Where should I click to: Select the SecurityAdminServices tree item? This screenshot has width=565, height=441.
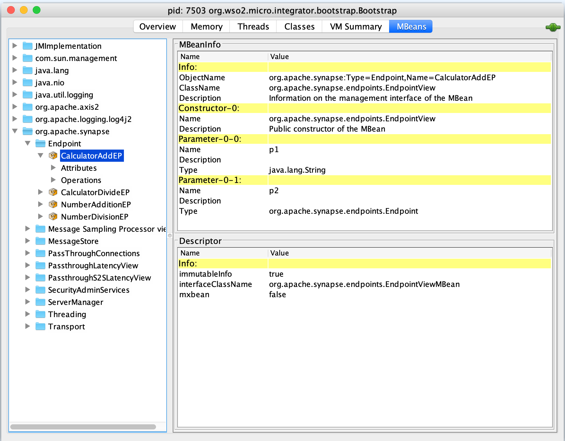pyautogui.click(x=89, y=290)
